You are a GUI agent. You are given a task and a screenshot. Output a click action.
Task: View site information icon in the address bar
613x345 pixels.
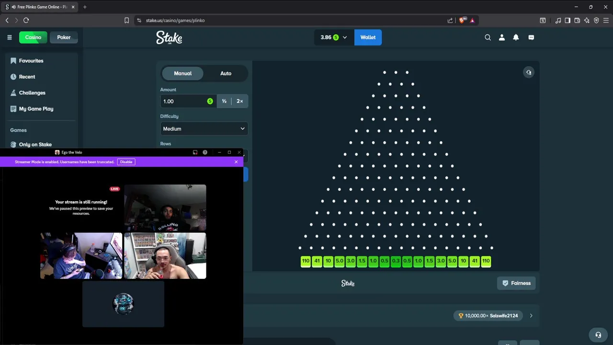(139, 20)
